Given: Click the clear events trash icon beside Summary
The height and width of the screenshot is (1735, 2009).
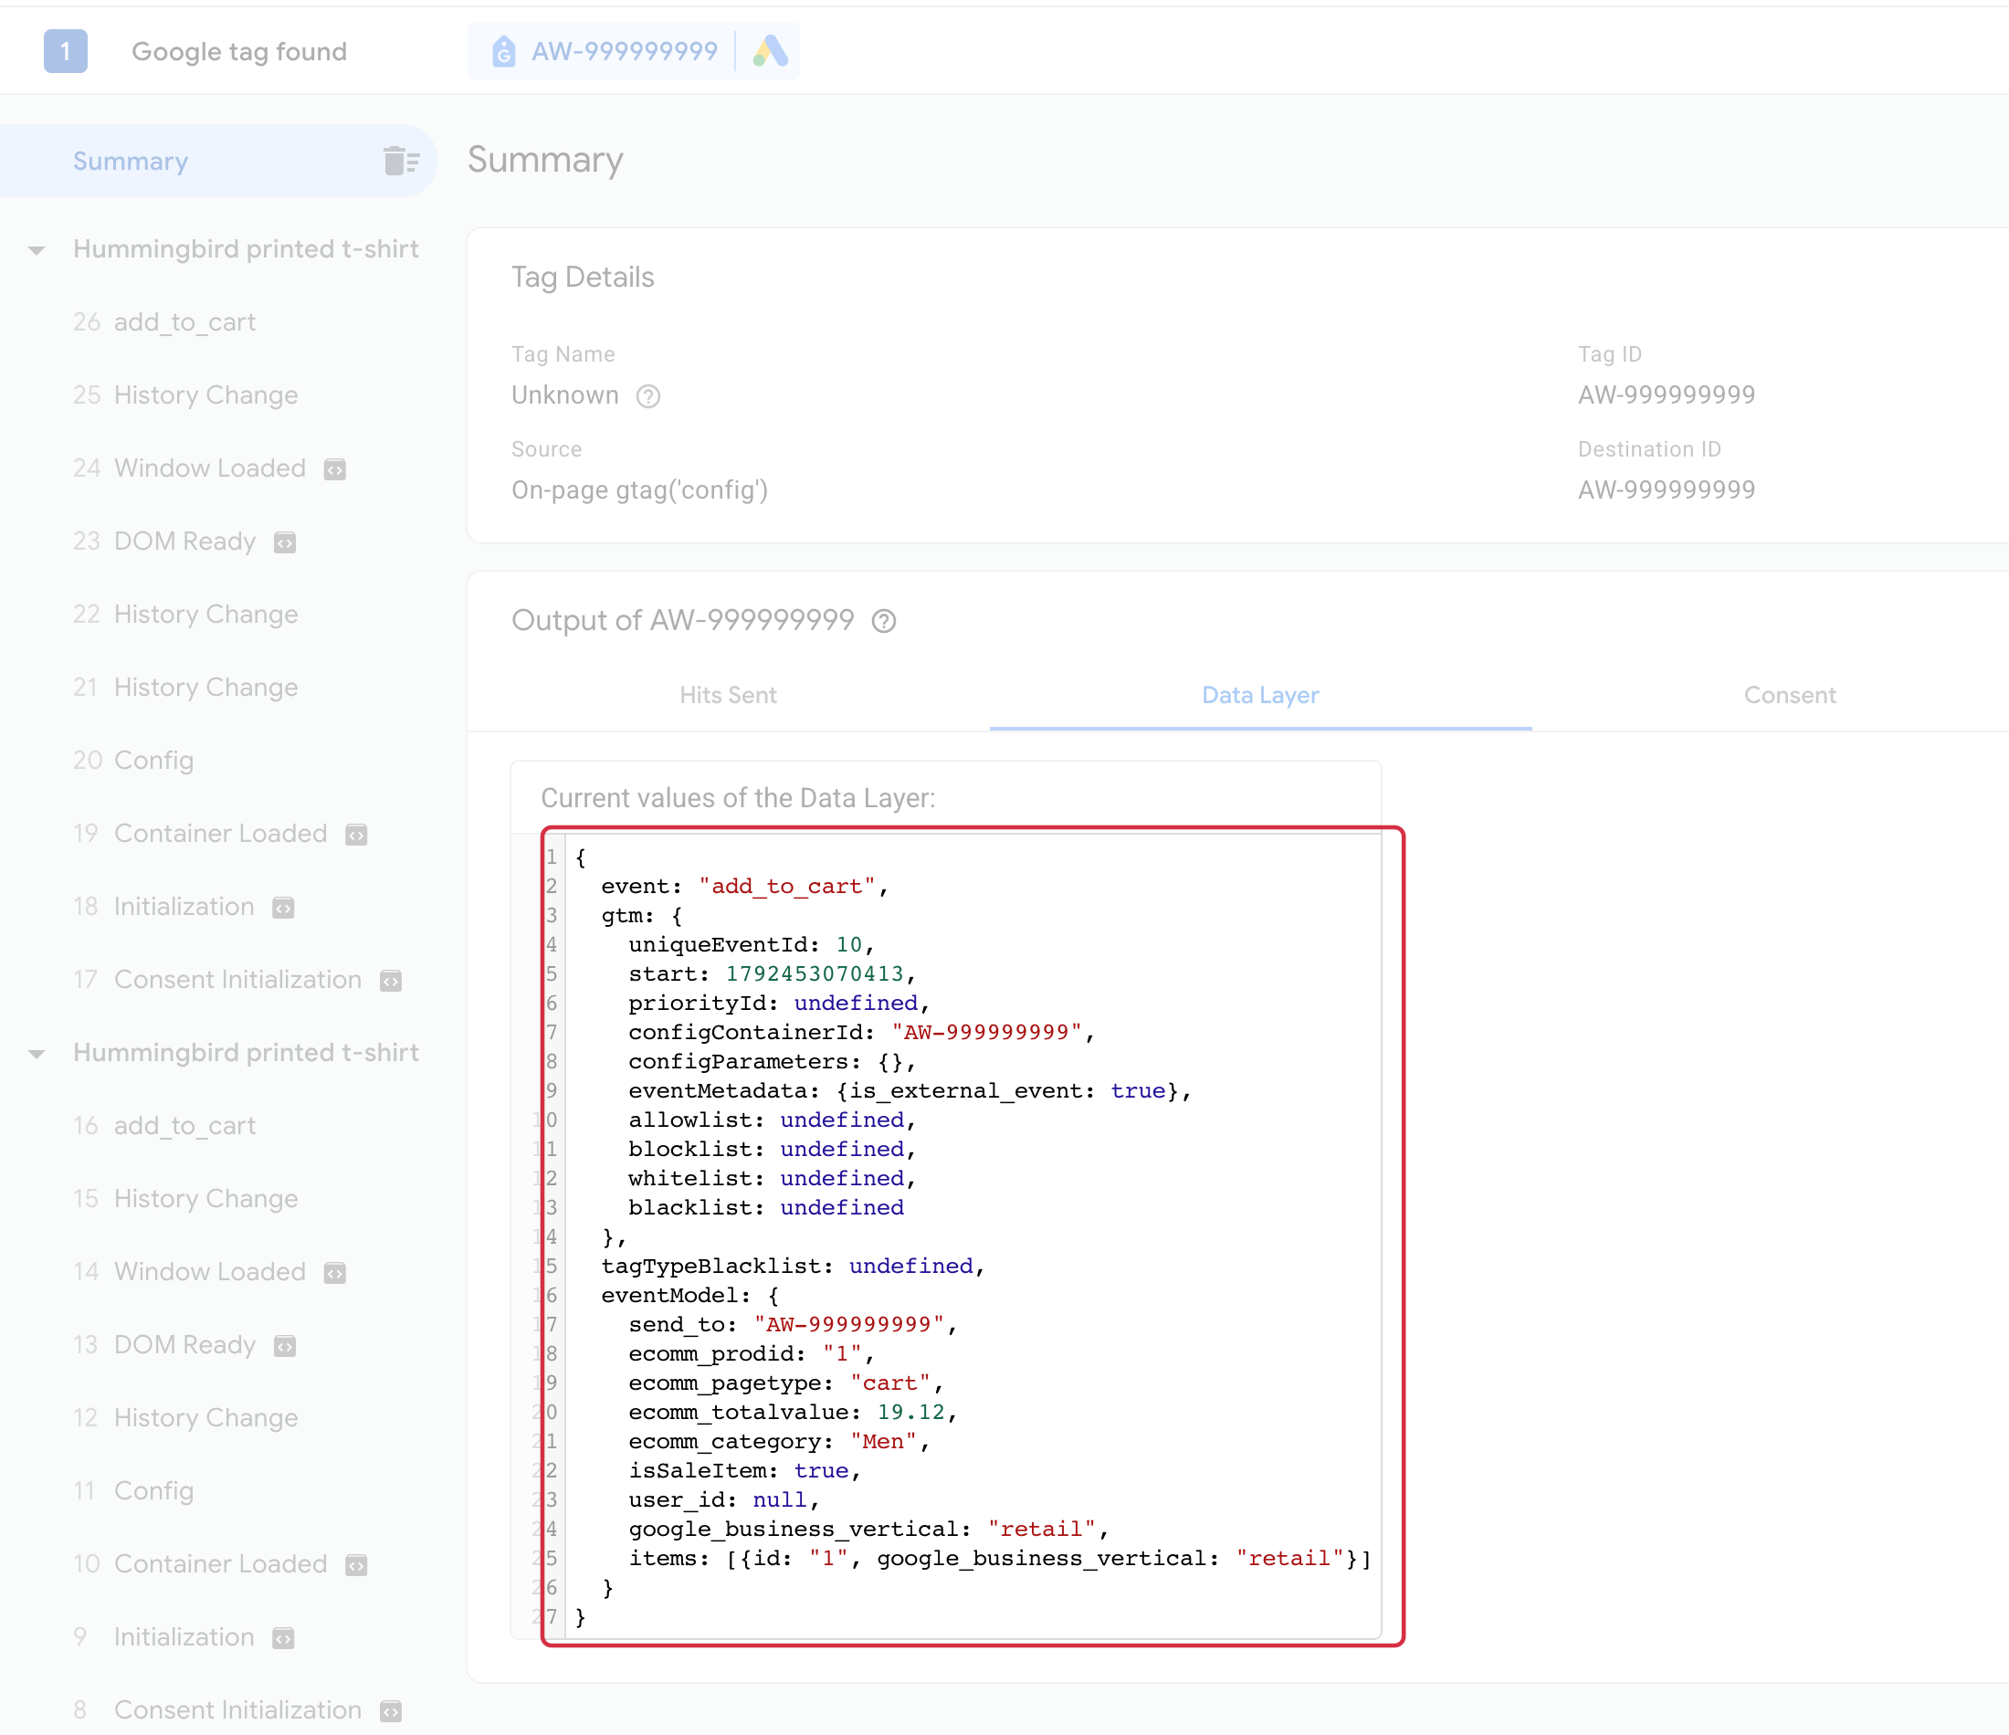Looking at the screenshot, I should [401, 161].
